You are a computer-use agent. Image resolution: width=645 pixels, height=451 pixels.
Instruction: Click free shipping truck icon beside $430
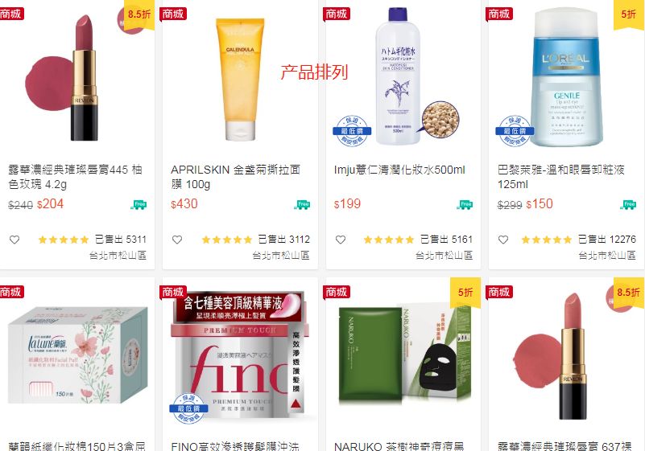tap(302, 204)
